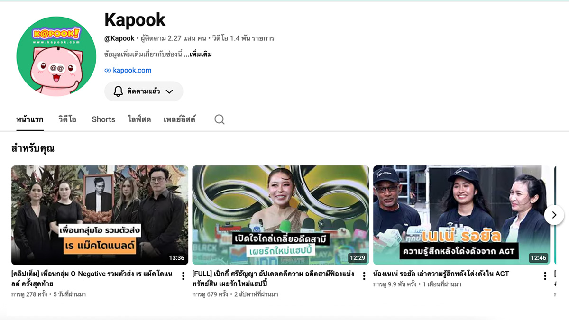
Task: Click the Kapook channel name heading
Action: click(135, 20)
